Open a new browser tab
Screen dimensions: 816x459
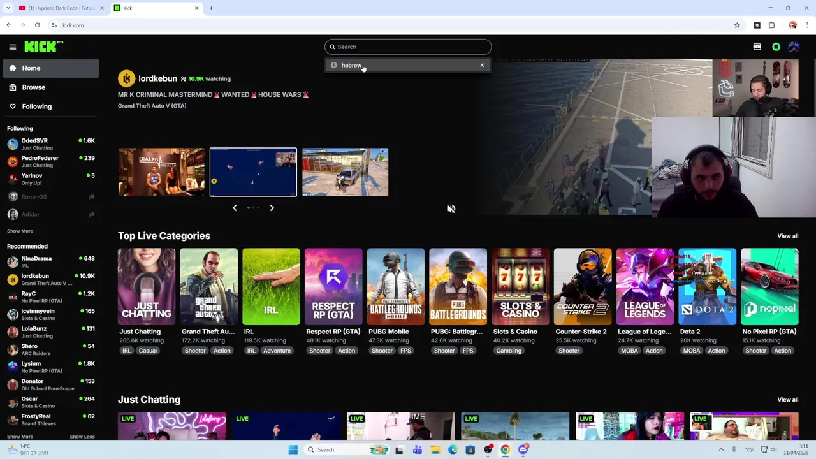point(211,8)
